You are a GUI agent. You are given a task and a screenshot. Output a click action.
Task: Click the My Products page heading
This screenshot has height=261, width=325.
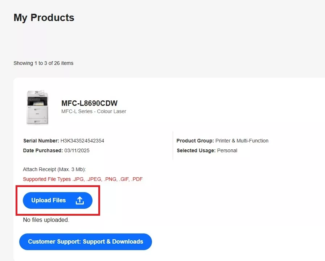pyautogui.click(x=44, y=17)
